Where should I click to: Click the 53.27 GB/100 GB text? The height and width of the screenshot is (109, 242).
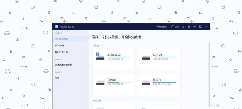116,84
